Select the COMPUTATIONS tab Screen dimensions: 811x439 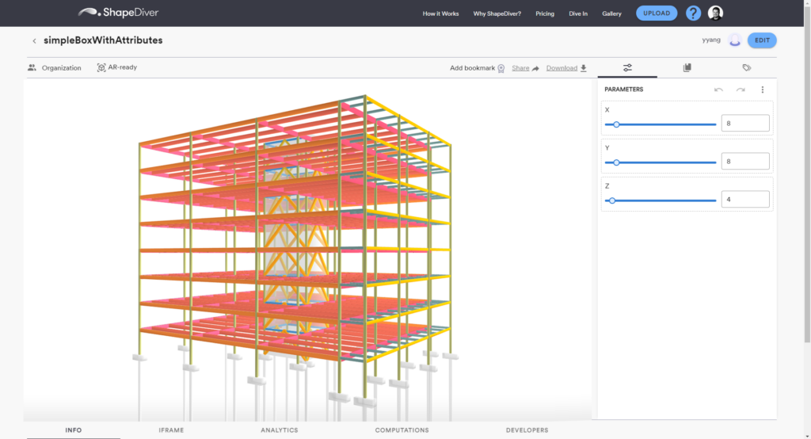pos(402,430)
